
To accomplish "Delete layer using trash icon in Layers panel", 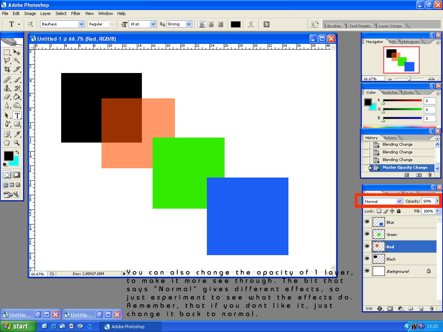I will (431, 309).
